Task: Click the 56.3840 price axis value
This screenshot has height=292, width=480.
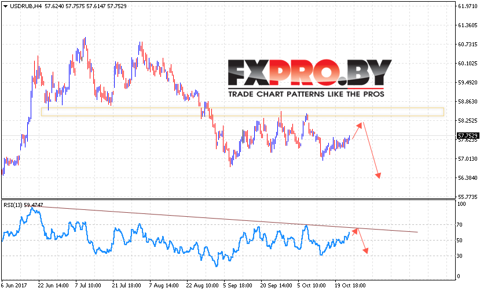Action: tap(467, 178)
